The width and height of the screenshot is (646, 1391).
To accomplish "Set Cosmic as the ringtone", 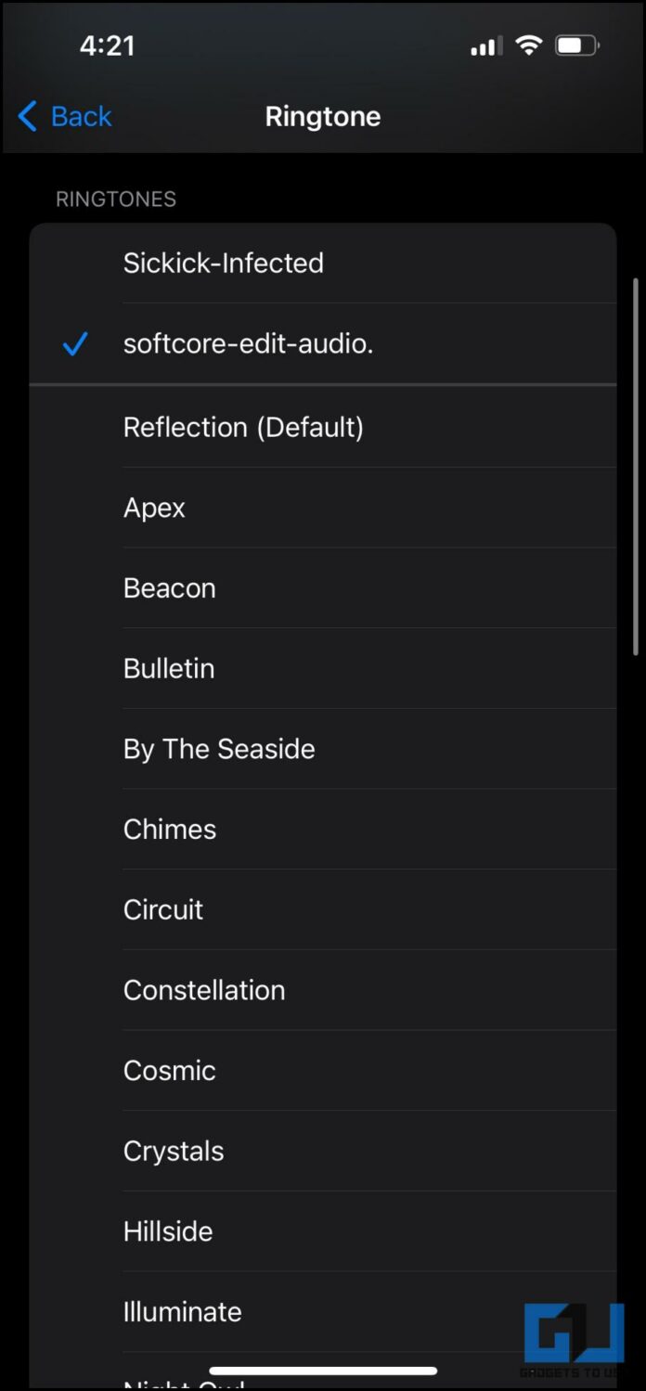I will [170, 1070].
